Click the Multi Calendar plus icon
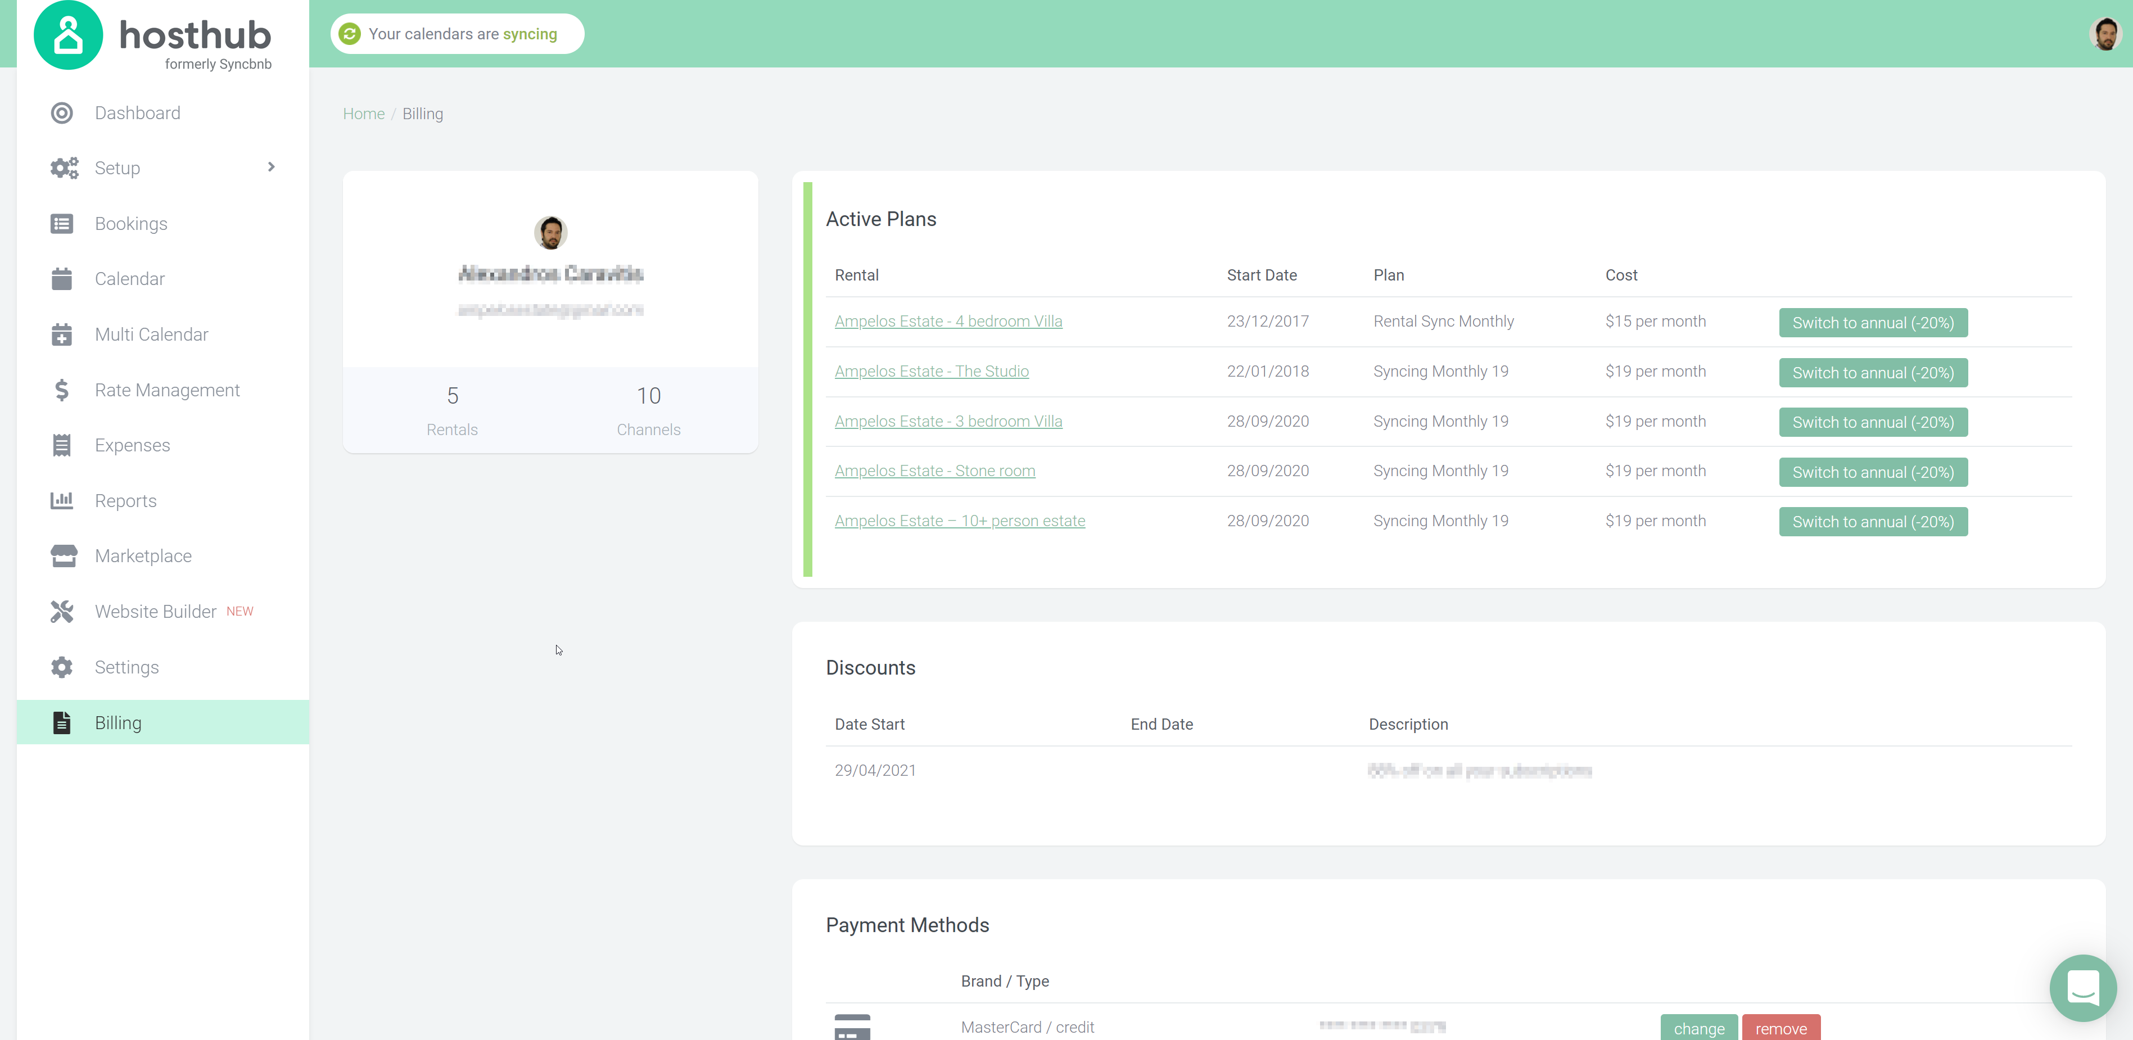Image resolution: width=2133 pixels, height=1040 pixels. [x=62, y=334]
